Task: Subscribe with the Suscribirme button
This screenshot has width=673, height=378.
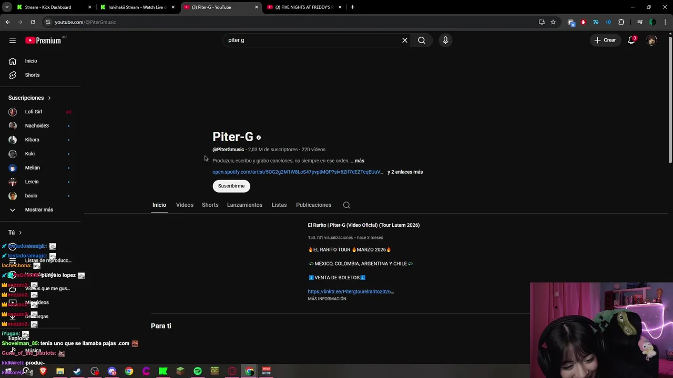Action: pos(231,186)
